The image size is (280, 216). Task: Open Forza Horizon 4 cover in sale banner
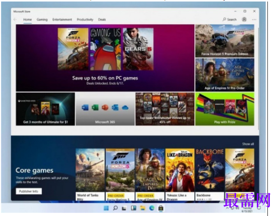click(73, 49)
